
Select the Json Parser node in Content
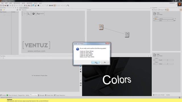click(101, 27)
